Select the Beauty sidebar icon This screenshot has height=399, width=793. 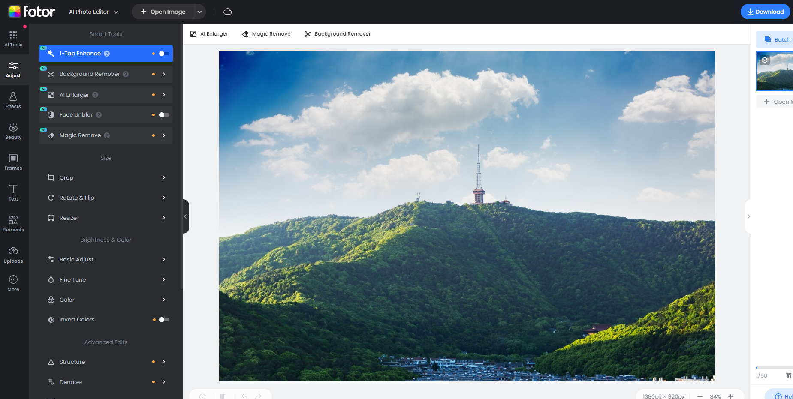[13, 131]
